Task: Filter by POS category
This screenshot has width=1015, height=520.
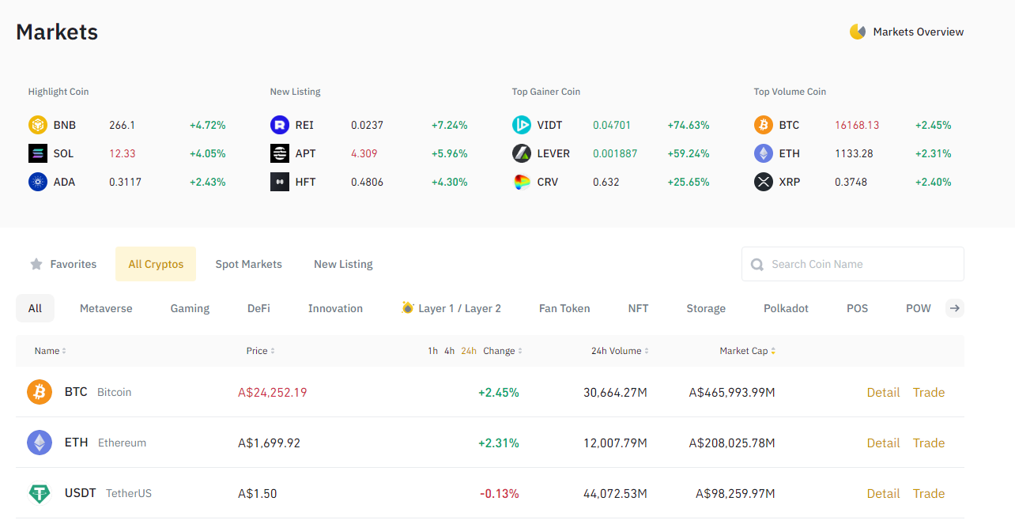Action: 858,308
